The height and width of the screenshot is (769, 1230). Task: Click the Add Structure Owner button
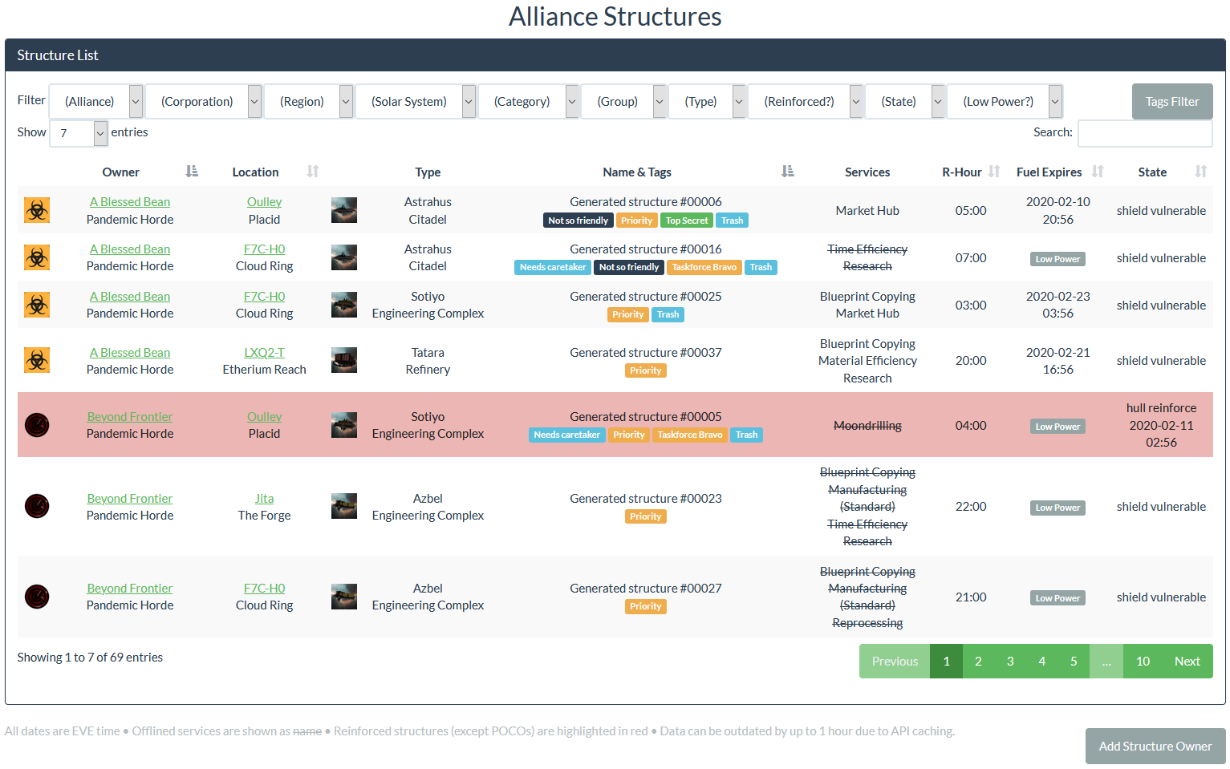pos(1155,746)
